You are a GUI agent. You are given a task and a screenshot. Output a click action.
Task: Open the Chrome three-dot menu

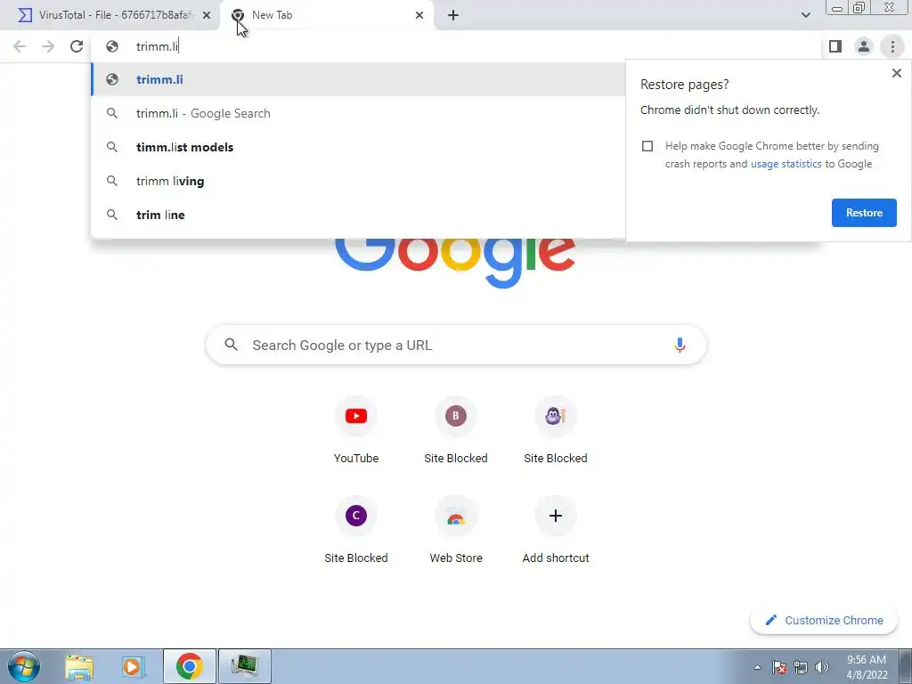[892, 46]
